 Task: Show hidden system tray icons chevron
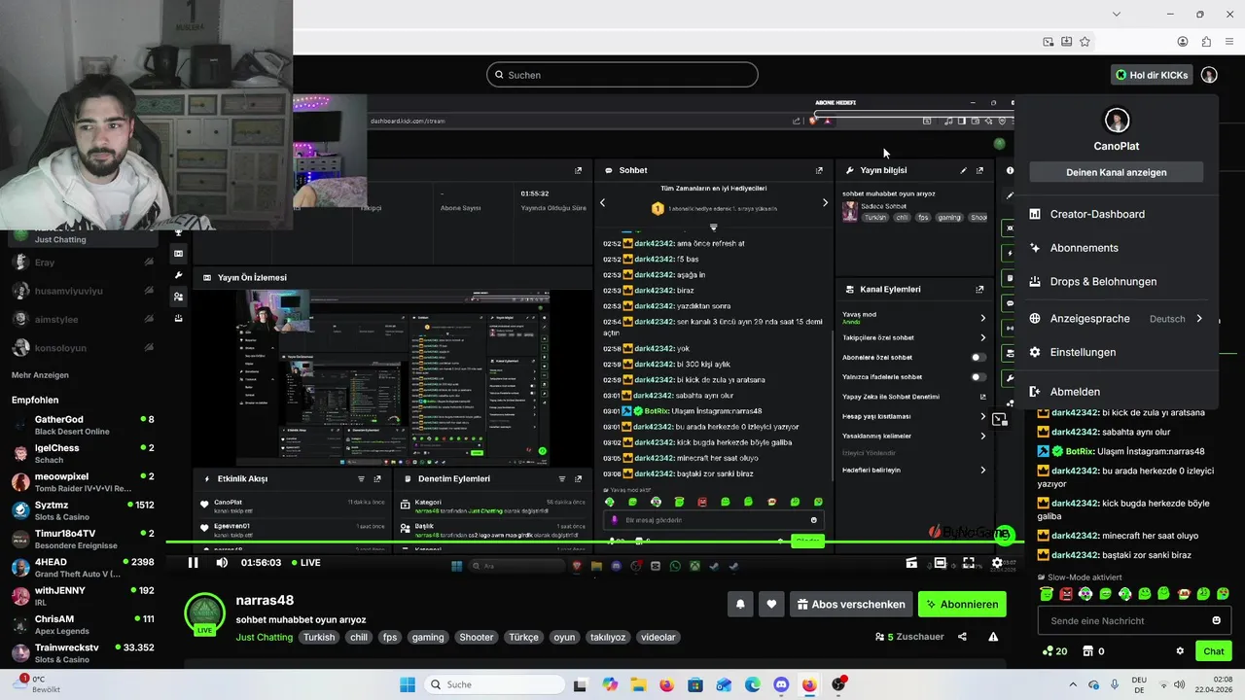point(1073,684)
